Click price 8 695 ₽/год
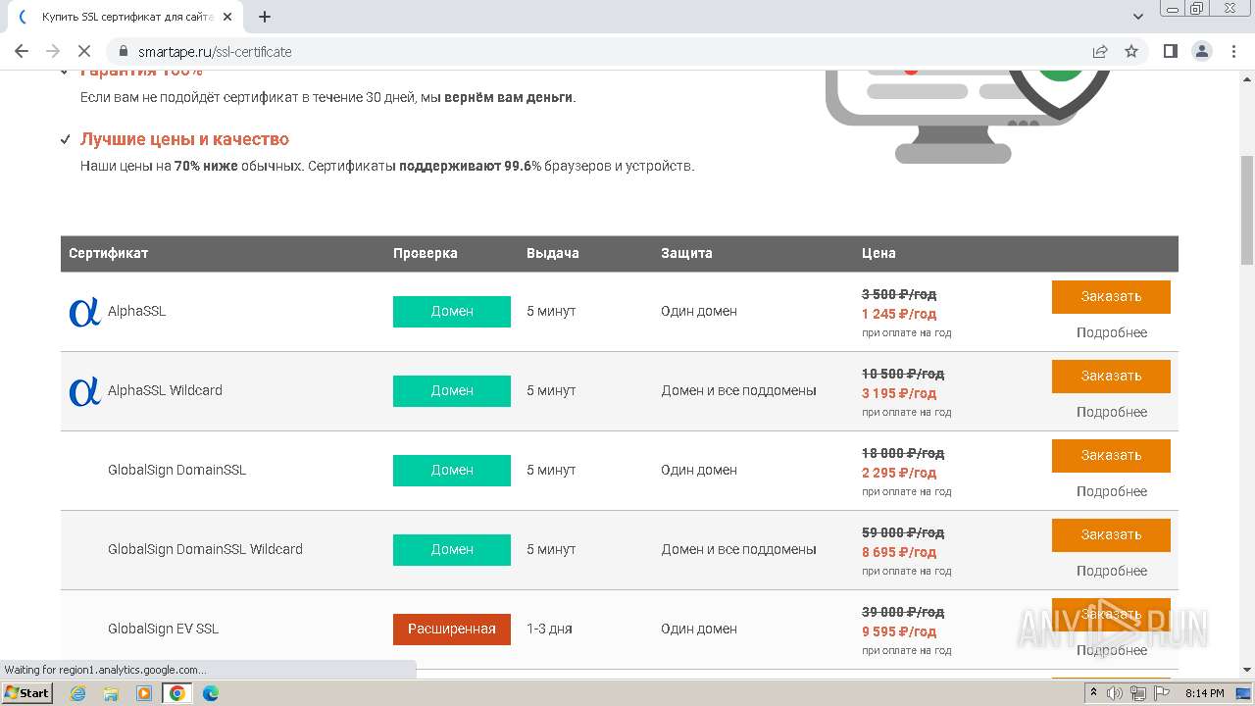 point(899,552)
